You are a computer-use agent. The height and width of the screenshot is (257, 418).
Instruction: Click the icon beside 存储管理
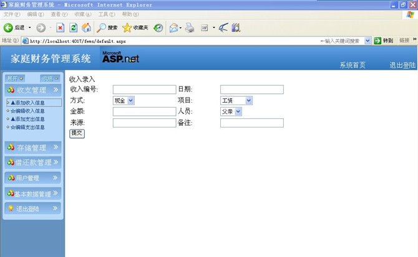pyautogui.click(x=11, y=147)
